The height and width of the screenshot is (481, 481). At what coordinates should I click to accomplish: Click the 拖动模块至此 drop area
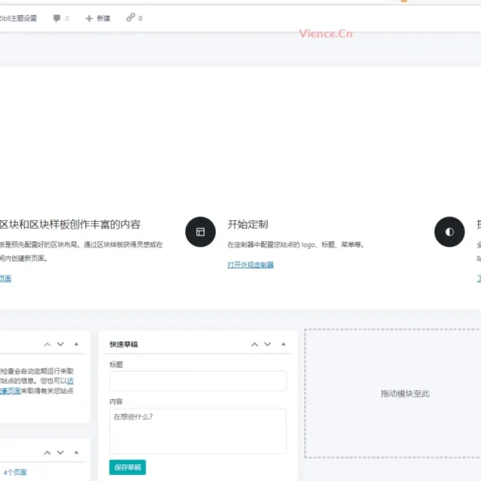click(x=393, y=393)
